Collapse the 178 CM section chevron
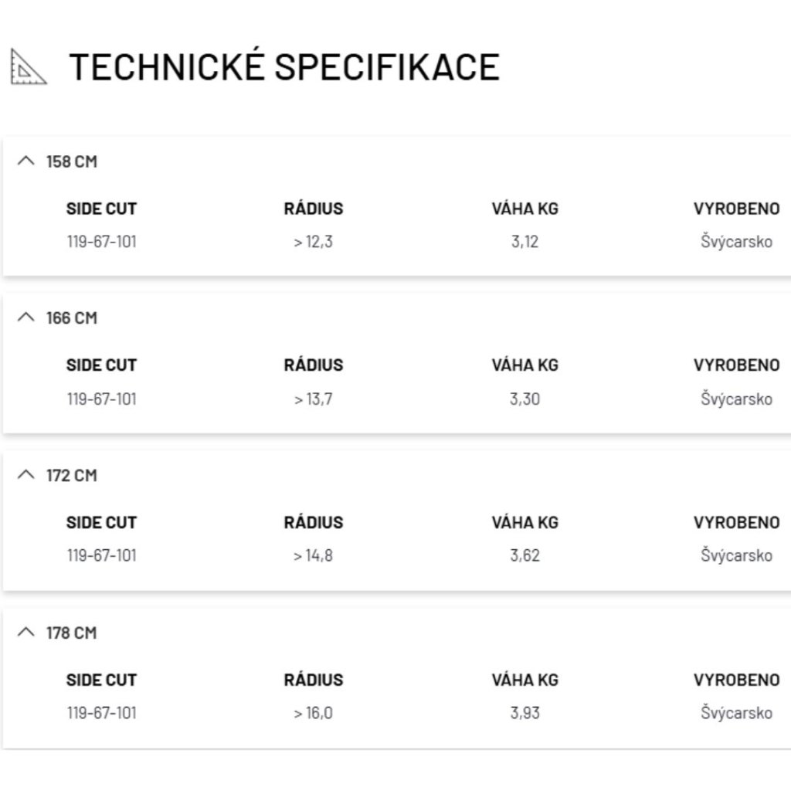791x791 pixels. 26,633
